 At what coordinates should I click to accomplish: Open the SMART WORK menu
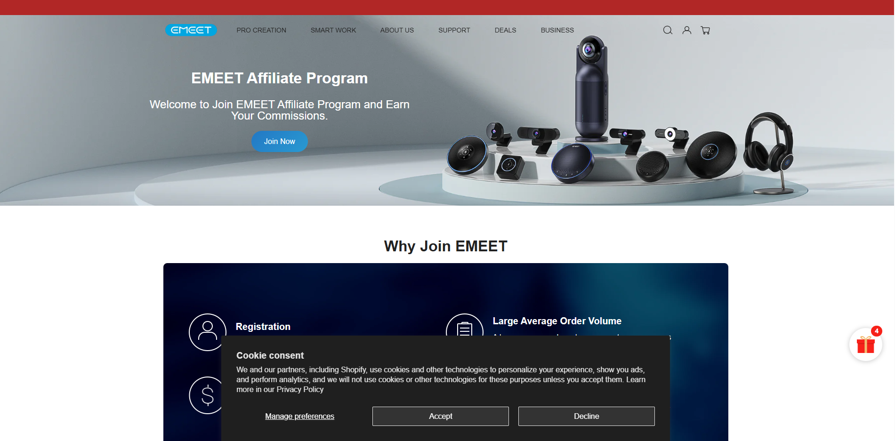[333, 30]
